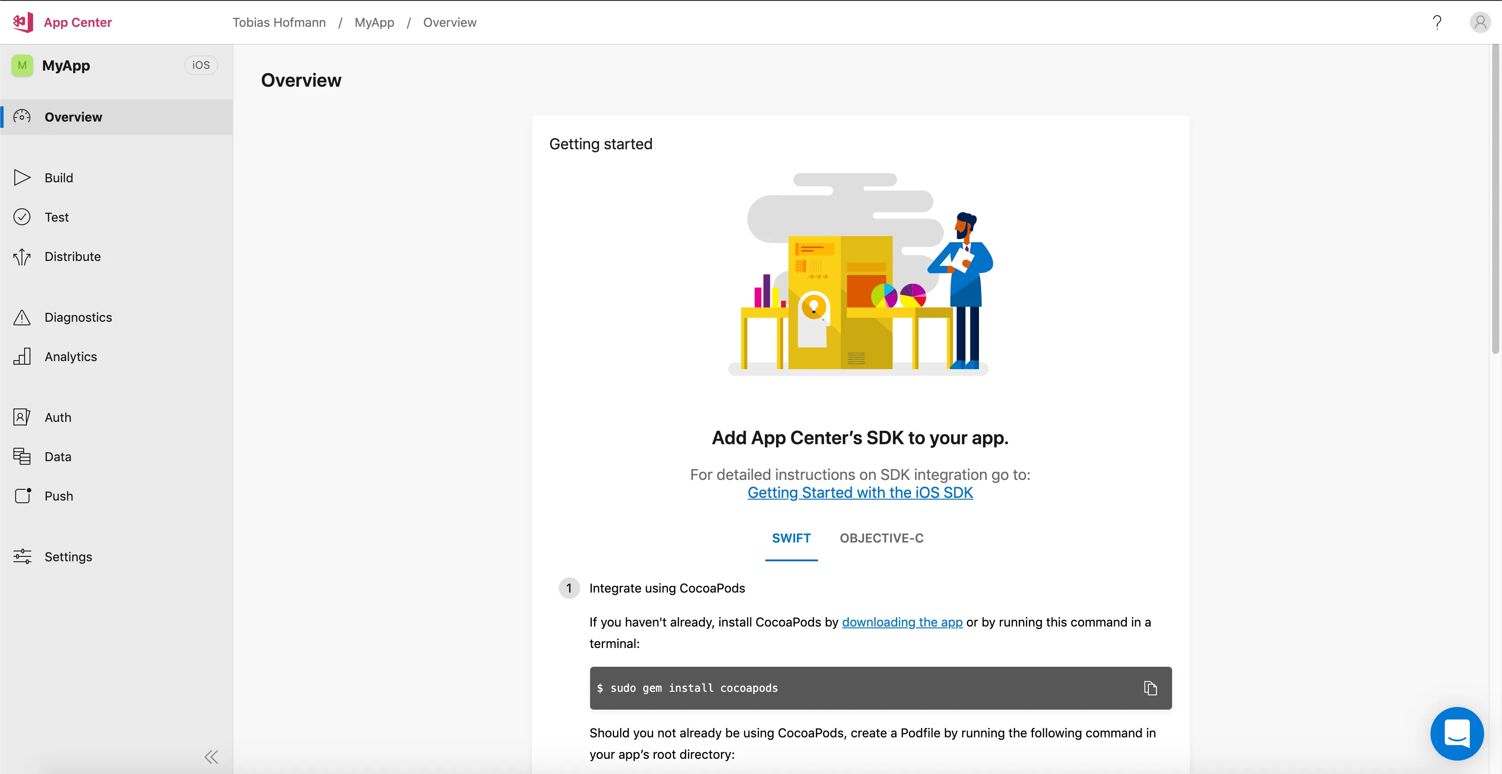Open Getting Started with the iOS SDK link

point(860,492)
